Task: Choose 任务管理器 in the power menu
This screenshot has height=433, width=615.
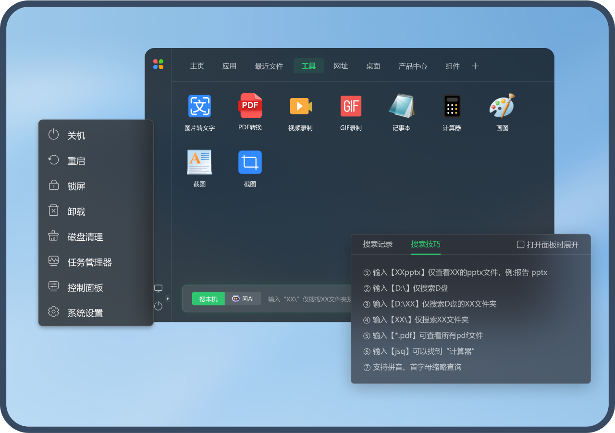Action: pos(89,262)
